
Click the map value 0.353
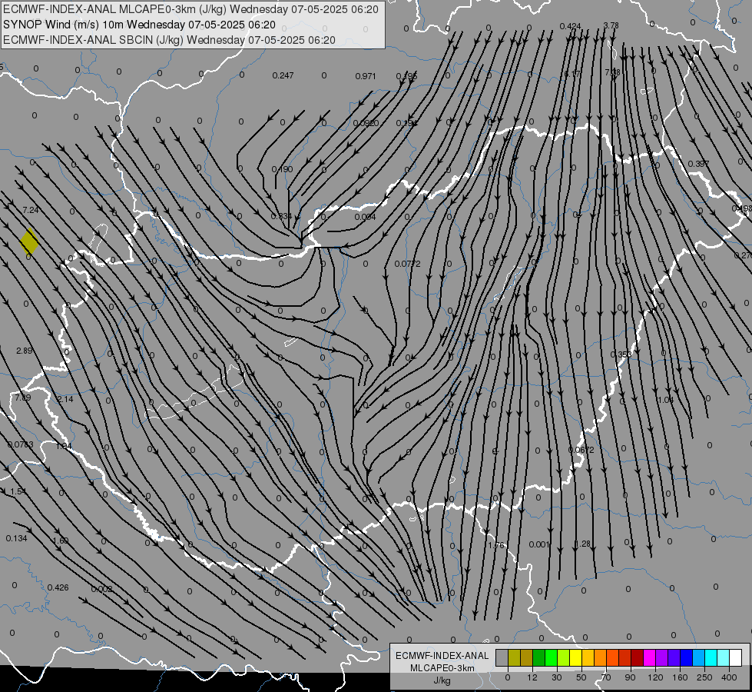(x=621, y=354)
